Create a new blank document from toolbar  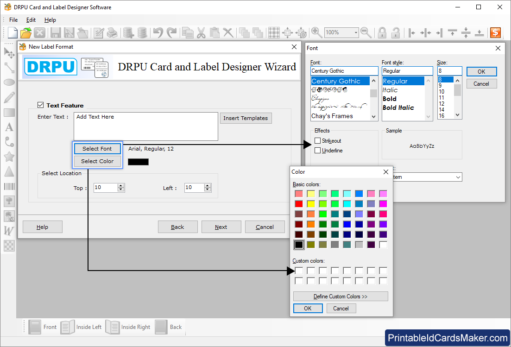pyautogui.click(x=13, y=32)
